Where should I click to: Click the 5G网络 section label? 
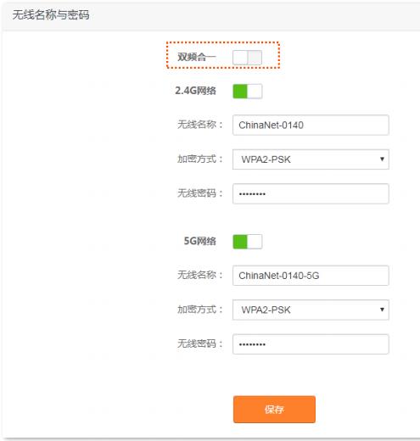pyautogui.click(x=200, y=241)
